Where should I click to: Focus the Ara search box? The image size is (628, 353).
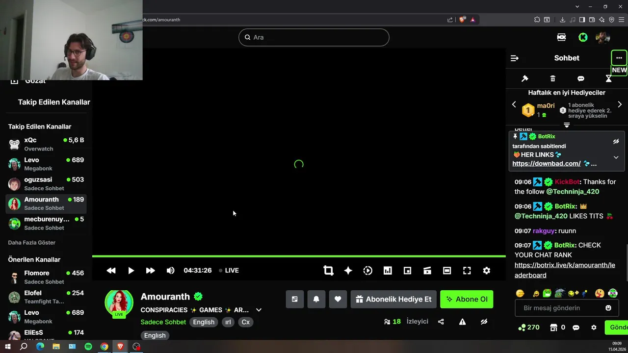(x=314, y=37)
